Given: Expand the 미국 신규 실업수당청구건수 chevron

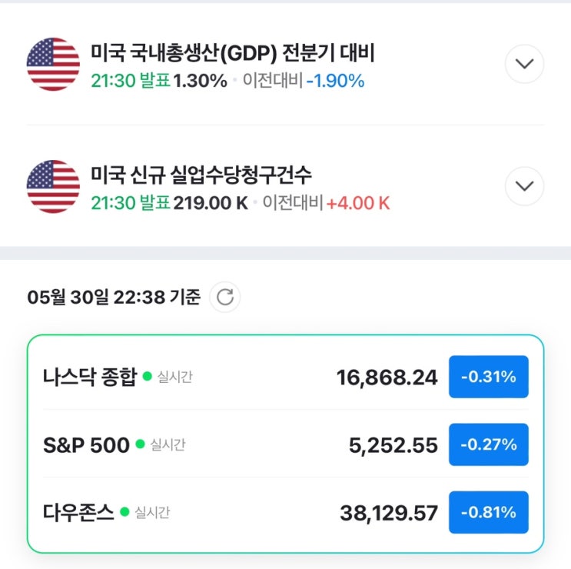Looking at the screenshot, I should [x=524, y=186].
